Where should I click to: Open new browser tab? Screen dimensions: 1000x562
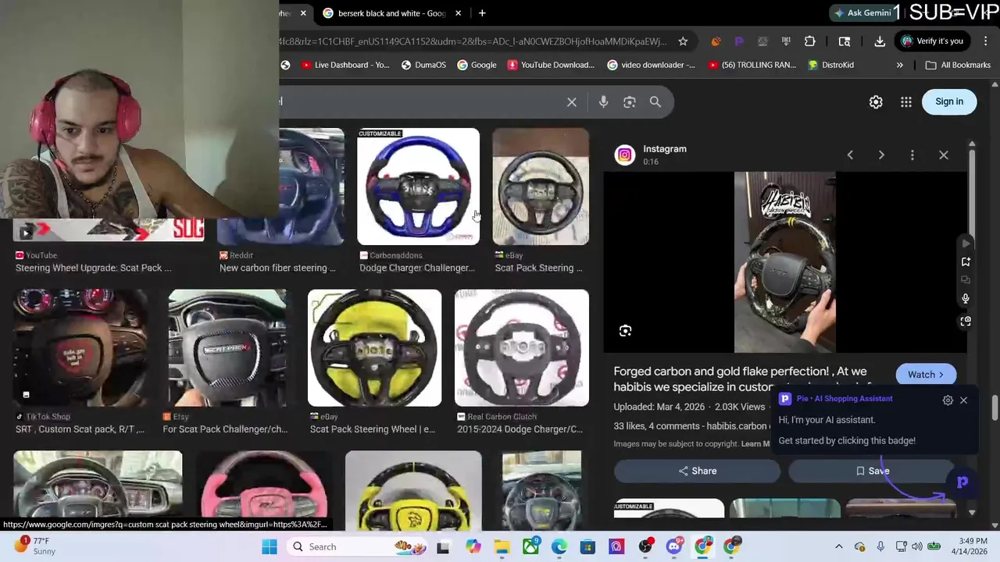click(482, 13)
